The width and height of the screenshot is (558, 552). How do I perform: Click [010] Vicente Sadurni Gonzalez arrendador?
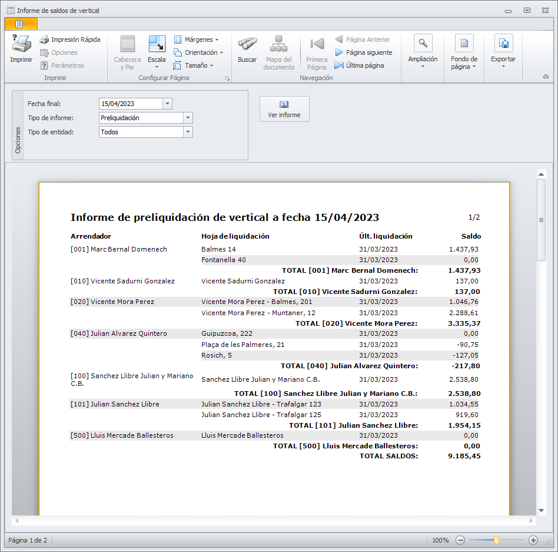123,281
